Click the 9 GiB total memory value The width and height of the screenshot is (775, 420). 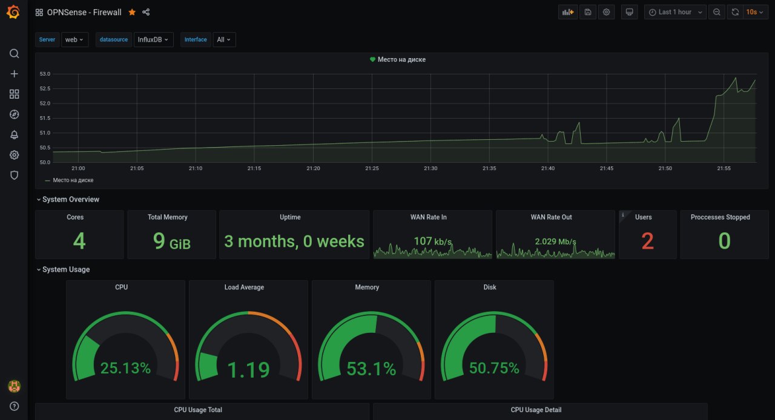[171, 241]
